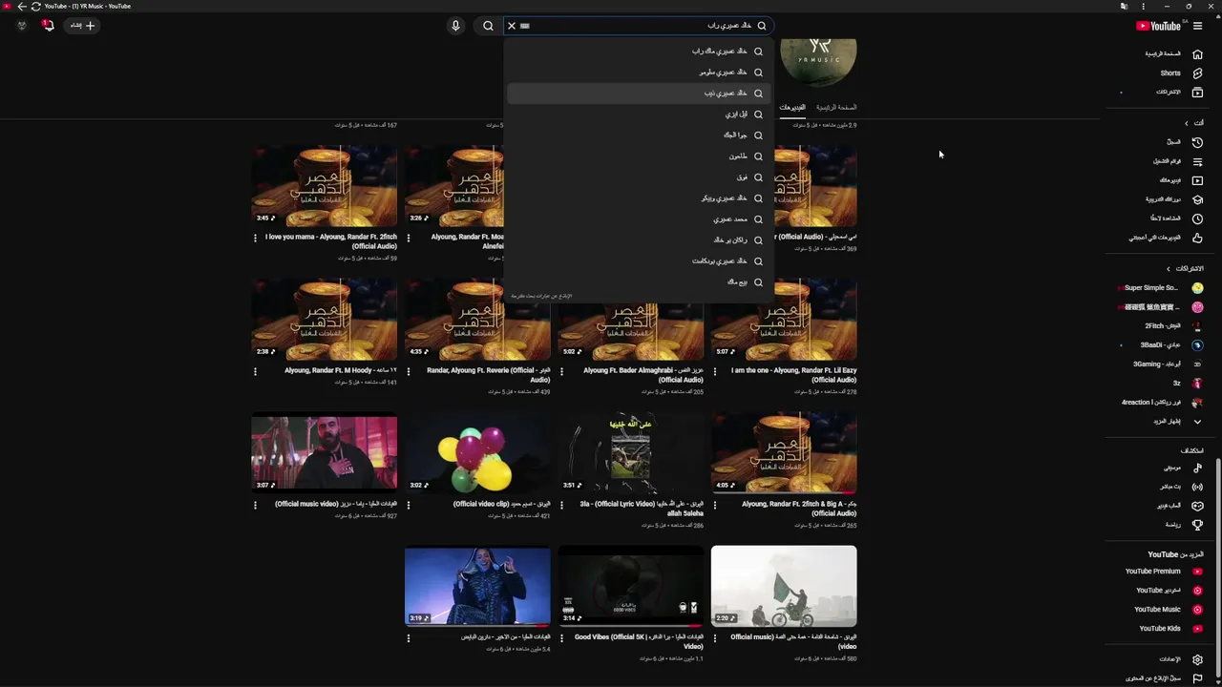Play 'I love you mama' video thumbnail

tap(325, 186)
